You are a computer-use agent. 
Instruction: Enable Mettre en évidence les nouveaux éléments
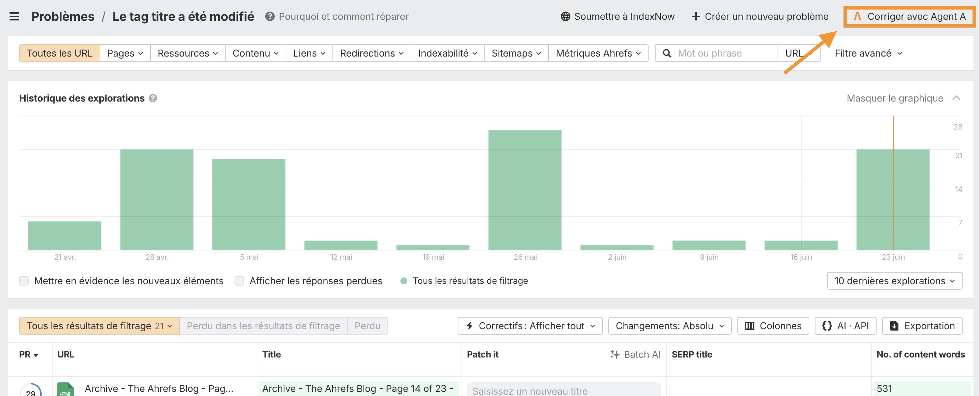tap(24, 281)
